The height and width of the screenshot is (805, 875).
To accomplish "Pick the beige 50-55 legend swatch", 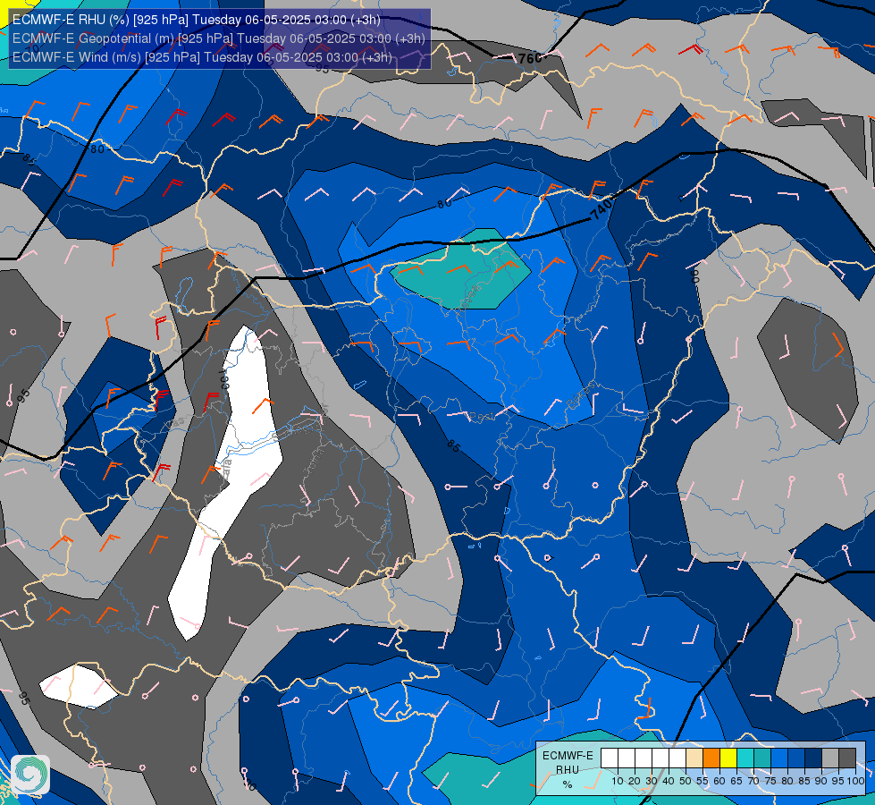I will [694, 758].
